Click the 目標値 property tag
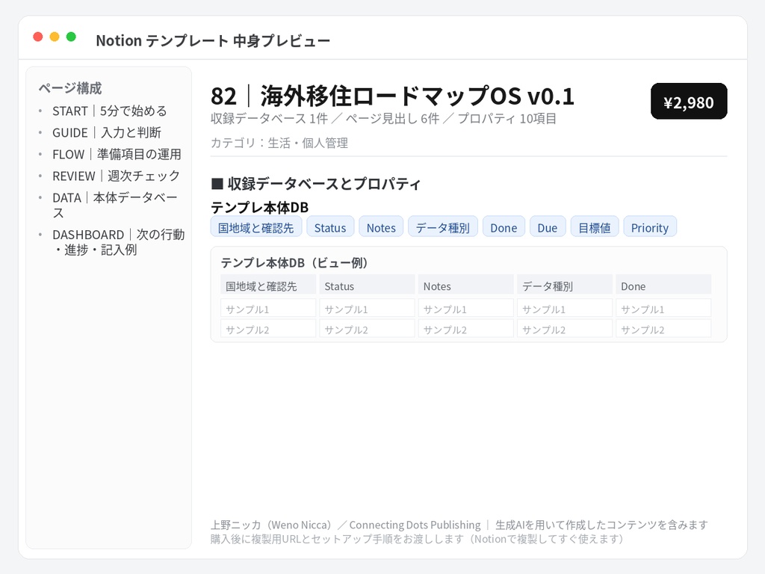Screen dimensions: 765x574 point(595,227)
